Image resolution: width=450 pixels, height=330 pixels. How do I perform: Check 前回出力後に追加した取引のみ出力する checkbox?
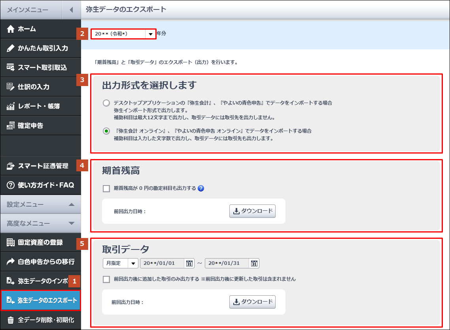(106, 279)
